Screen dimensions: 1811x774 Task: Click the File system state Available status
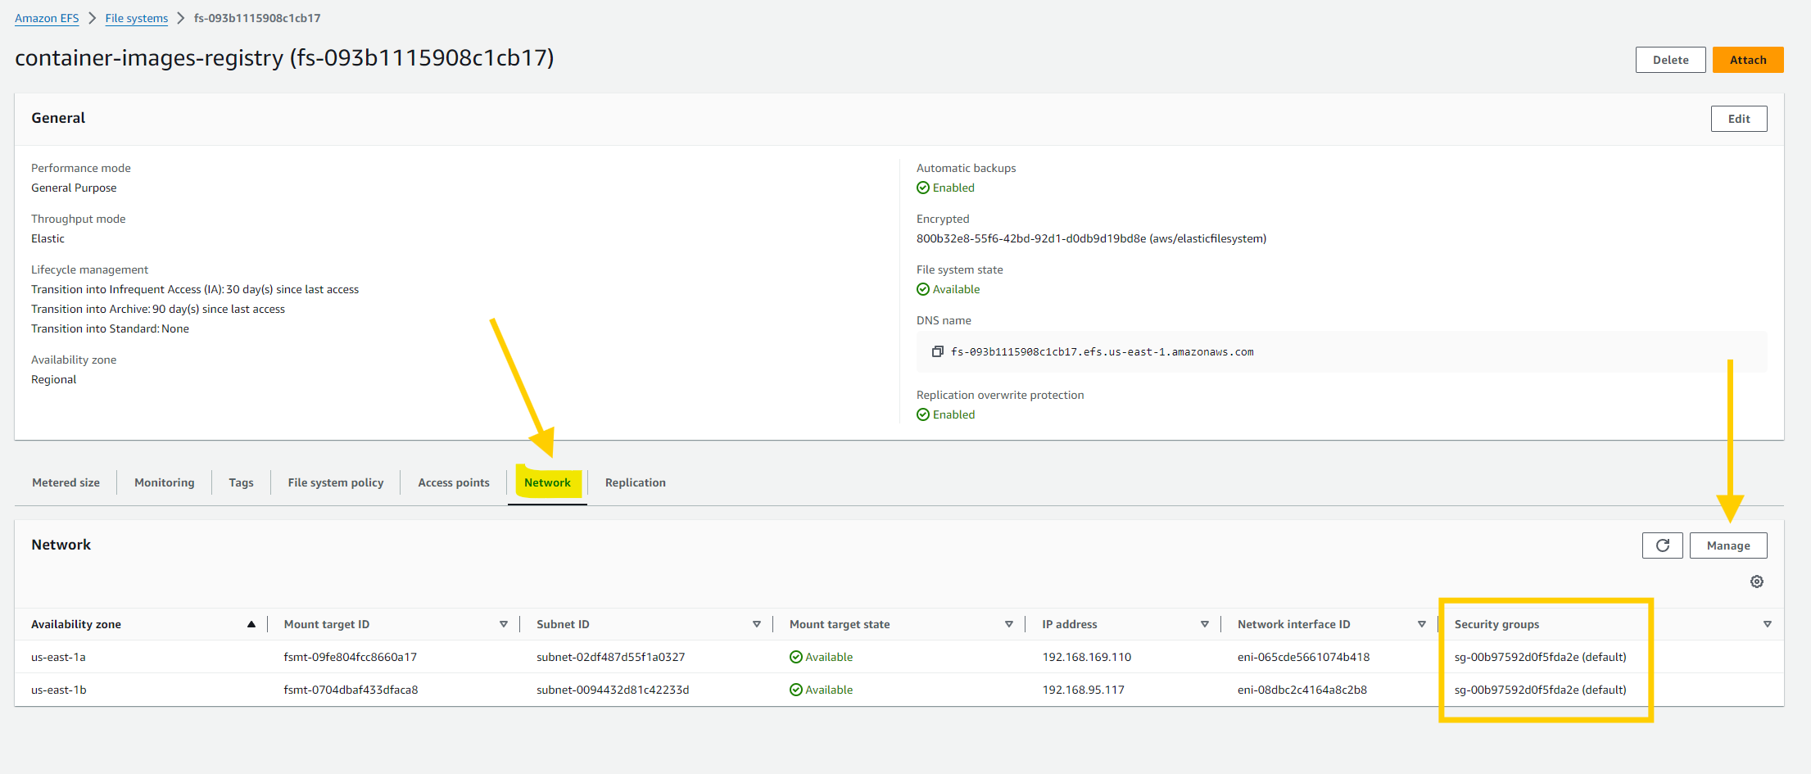[948, 289]
